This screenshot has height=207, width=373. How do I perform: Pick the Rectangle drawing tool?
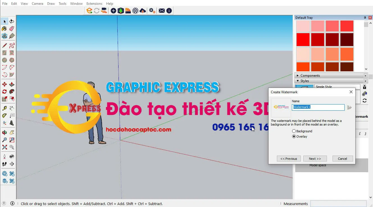[x=4, y=52]
